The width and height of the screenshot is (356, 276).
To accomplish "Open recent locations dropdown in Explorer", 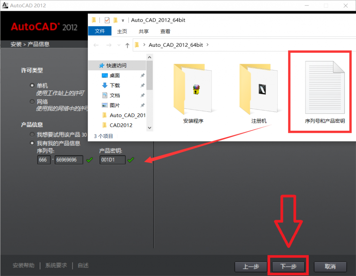I will coord(119,45).
